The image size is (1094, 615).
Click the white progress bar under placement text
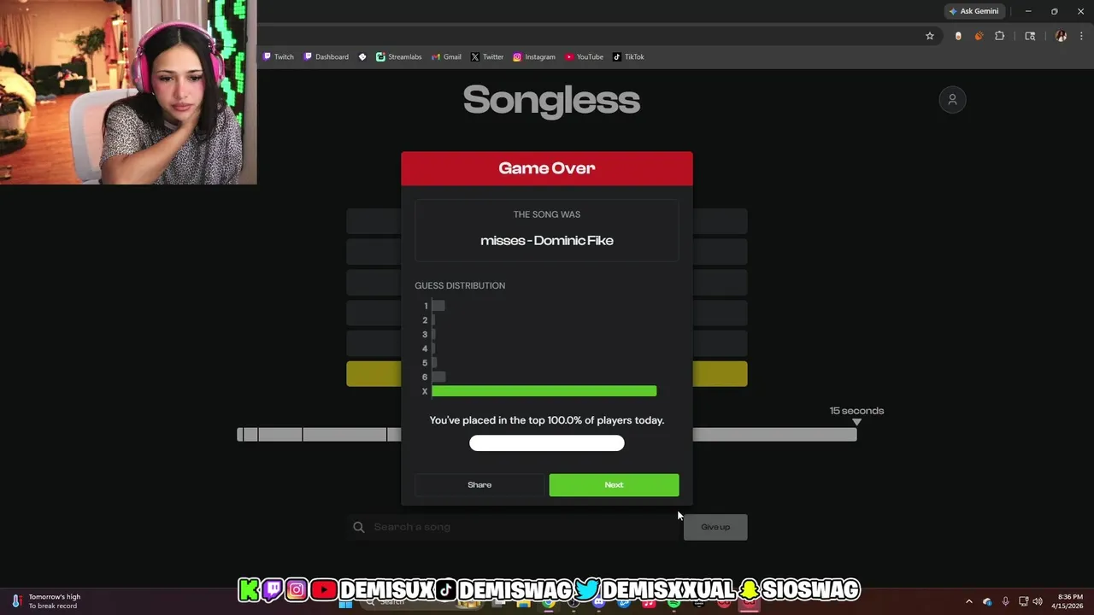pyautogui.click(x=547, y=442)
